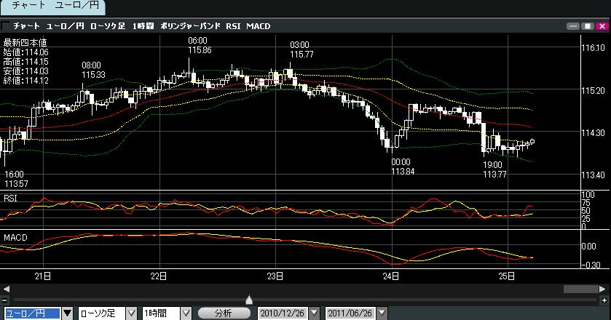Image resolution: width=611 pixels, height=320 pixels.
Task: Click the RSI panel label
Action: click(x=10, y=198)
